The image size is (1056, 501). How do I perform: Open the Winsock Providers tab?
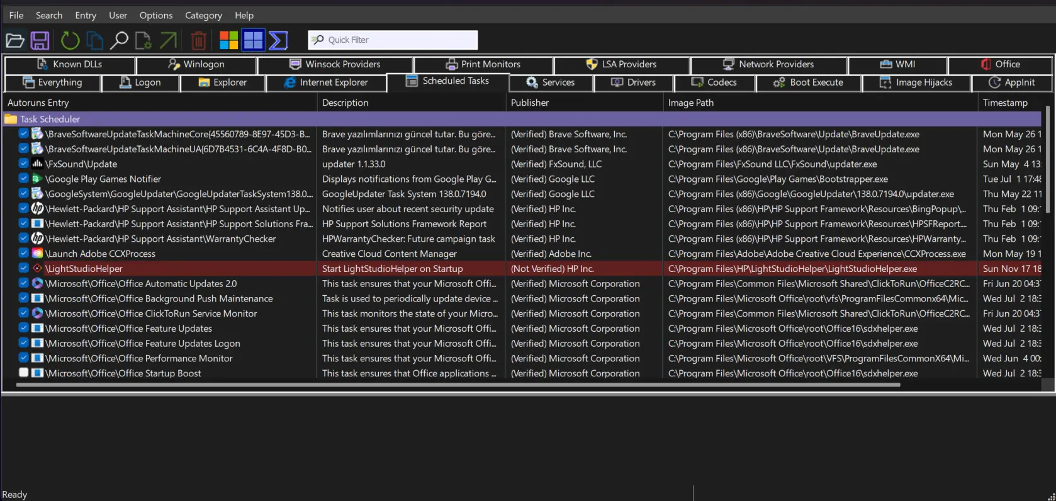[x=335, y=64]
